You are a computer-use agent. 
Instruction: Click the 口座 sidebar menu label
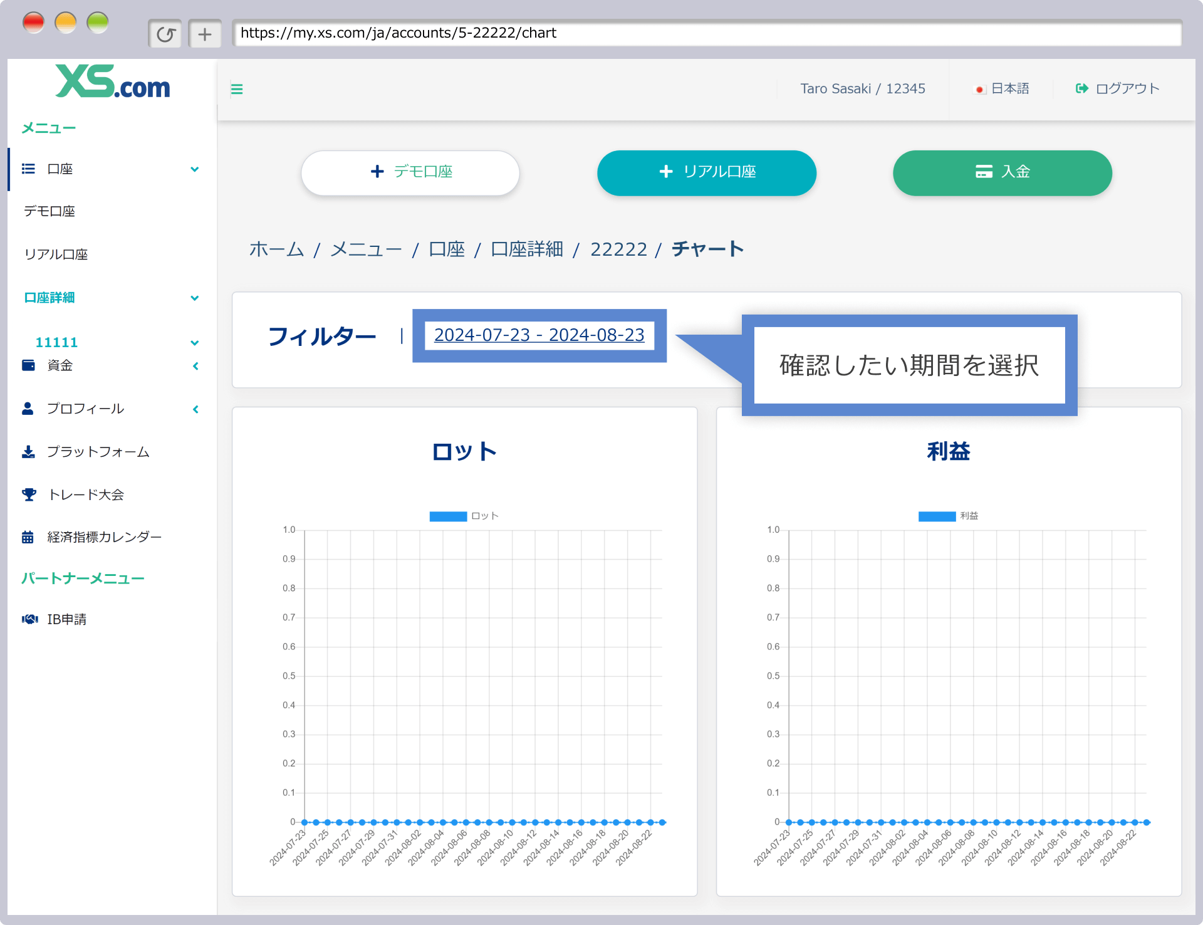tap(60, 169)
